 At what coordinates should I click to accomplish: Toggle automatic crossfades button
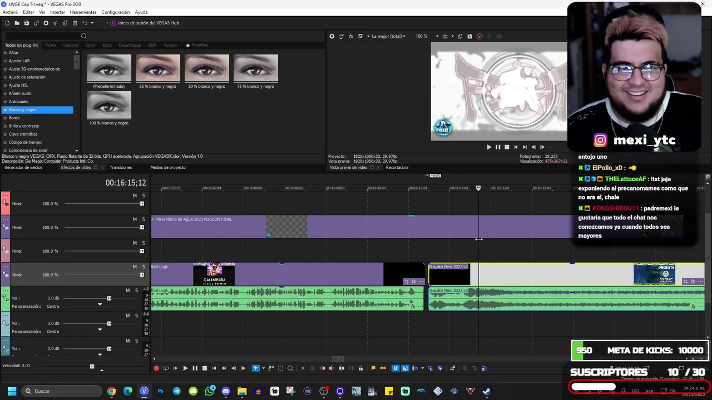[405, 368]
